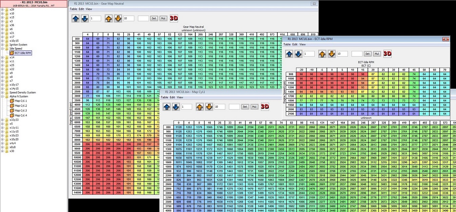Open the 3D view for ECT-Idle RPM

coord(388,54)
